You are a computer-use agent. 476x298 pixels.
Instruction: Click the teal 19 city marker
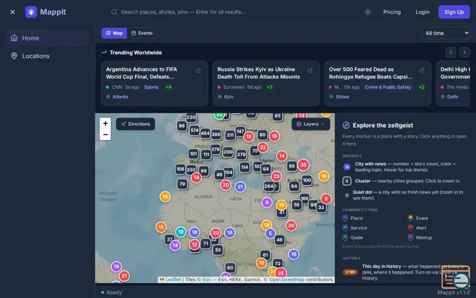tap(181, 232)
